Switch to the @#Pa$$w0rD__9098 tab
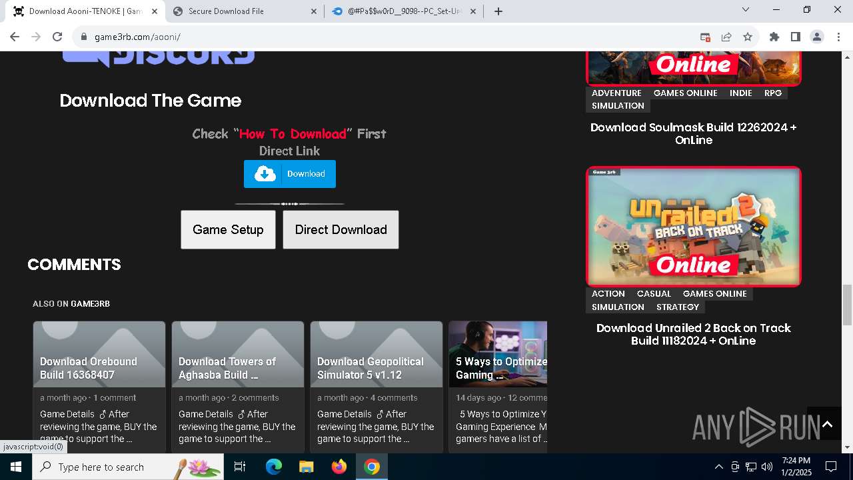Screen dimensions: 853x480 tap(403, 11)
